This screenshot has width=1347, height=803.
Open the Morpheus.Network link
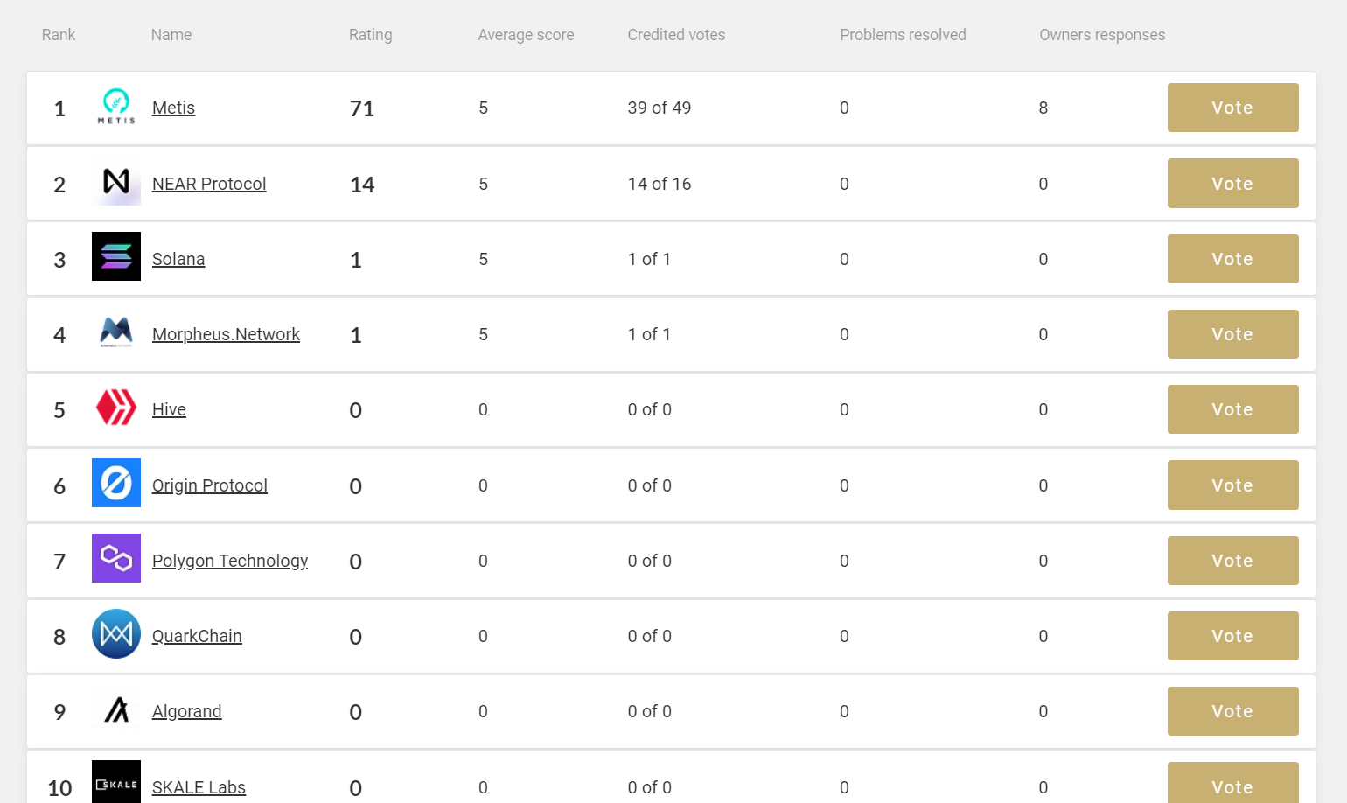(226, 334)
